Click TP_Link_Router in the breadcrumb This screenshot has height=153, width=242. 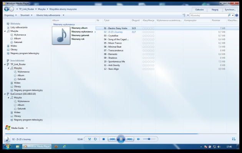pyautogui.click(x=27, y=9)
